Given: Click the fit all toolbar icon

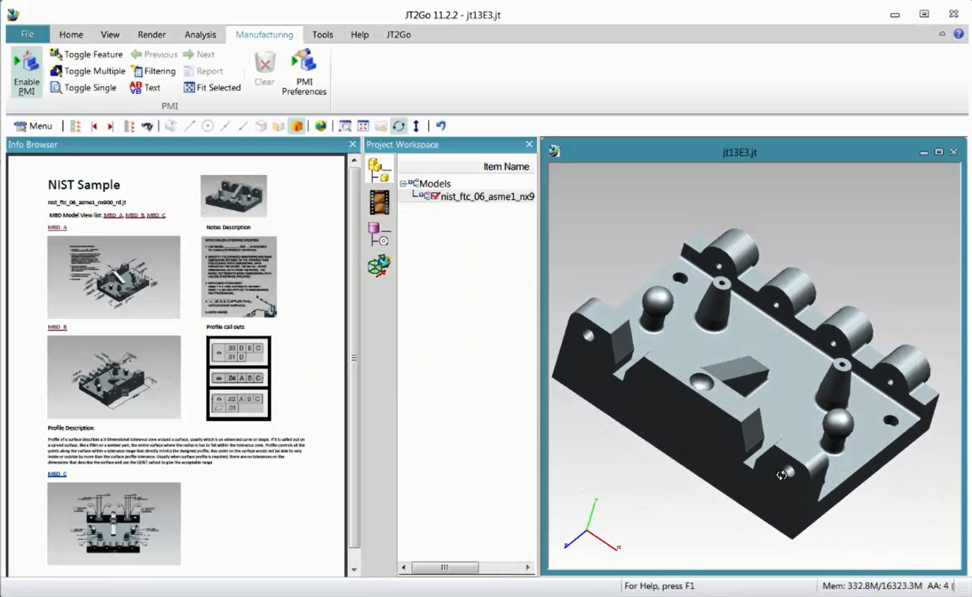Looking at the screenshot, I should pyautogui.click(x=363, y=126).
